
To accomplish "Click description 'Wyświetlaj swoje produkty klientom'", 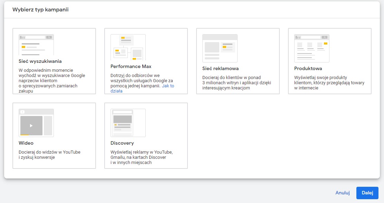I will coord(329,83).
